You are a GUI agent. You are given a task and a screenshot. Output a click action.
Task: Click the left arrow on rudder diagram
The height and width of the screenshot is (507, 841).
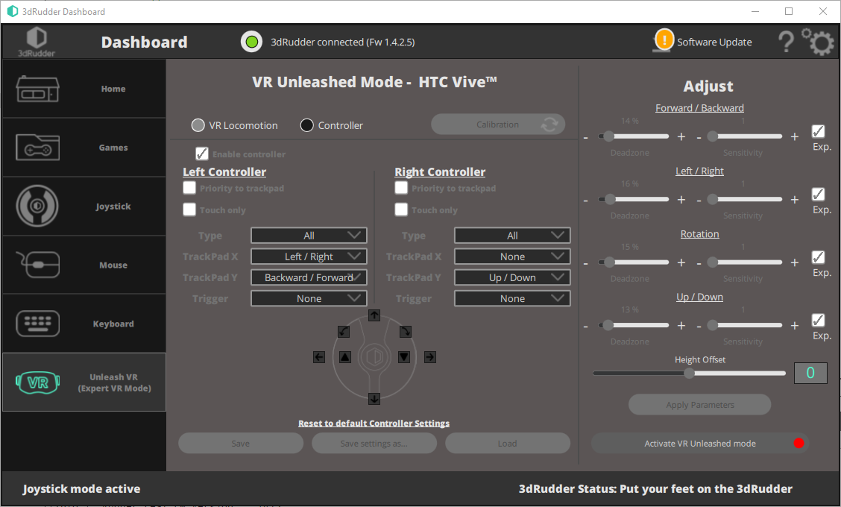click(319, 357)
